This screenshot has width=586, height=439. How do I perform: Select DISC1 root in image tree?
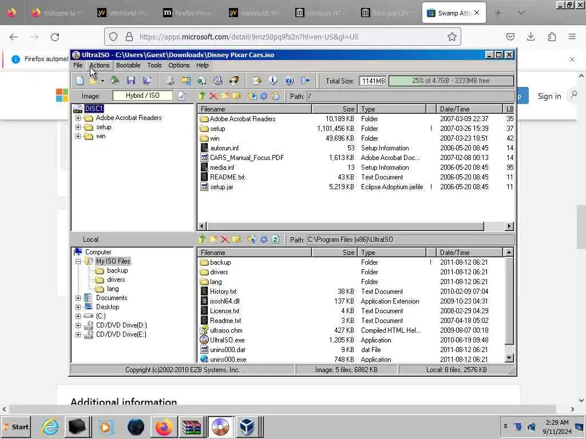point(94,109)
